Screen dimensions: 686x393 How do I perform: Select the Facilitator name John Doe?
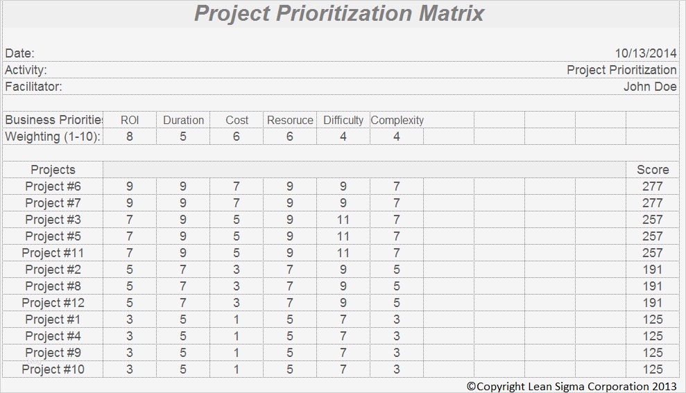click(x=649, y=87)
